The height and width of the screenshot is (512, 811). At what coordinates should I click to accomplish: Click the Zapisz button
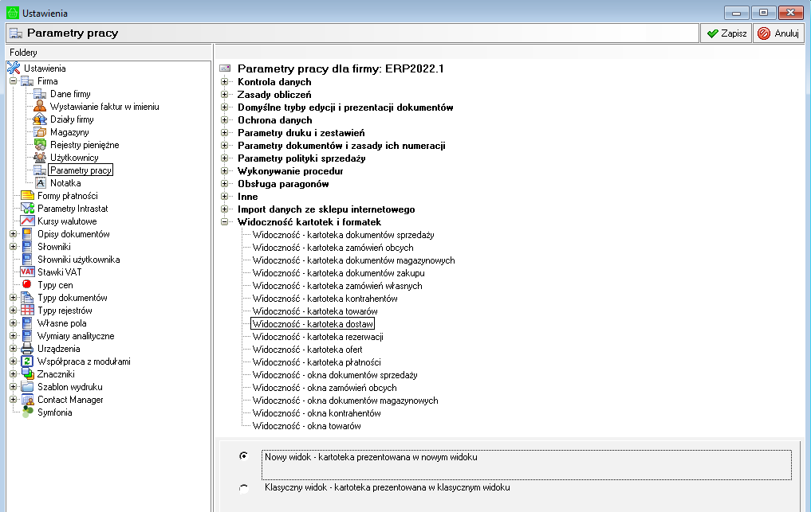pos(726,33)
